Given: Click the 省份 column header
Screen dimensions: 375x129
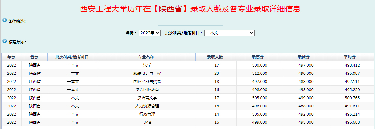Looking at the screenshot, I should pos(35,57).
